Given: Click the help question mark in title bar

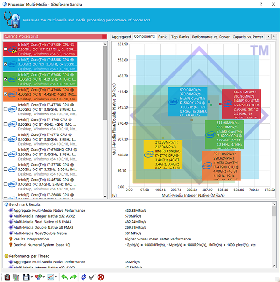Looking at the screenshot, I should pos(261,4).
